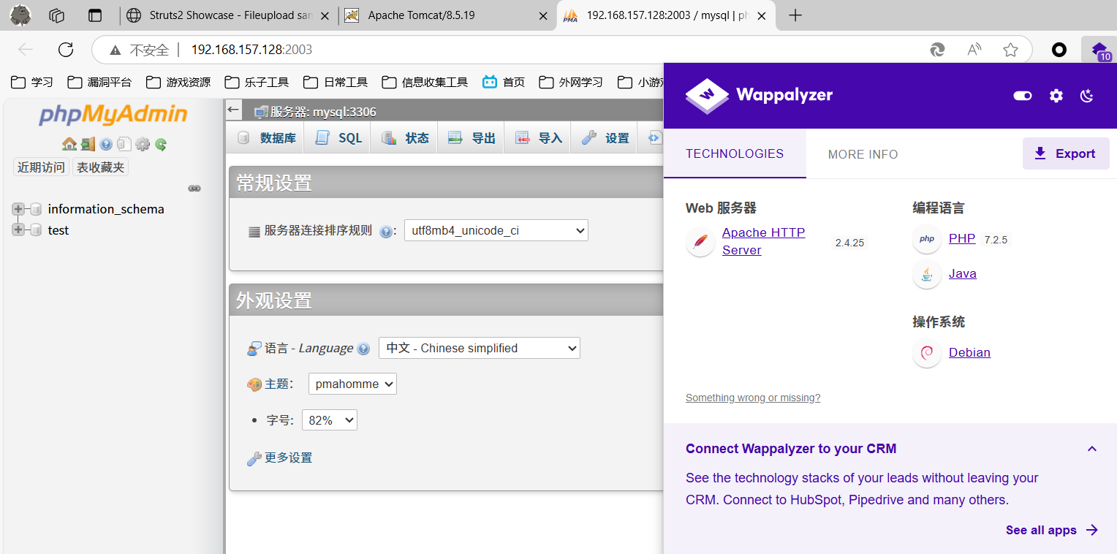Click the collapse arrow beside the server breadcrumb
The image size is (1117, 554).
coord(233,110)
